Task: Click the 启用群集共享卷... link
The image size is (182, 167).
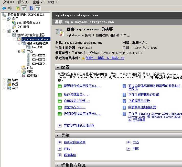Action: pyautogui.click(x=77, y=101)
